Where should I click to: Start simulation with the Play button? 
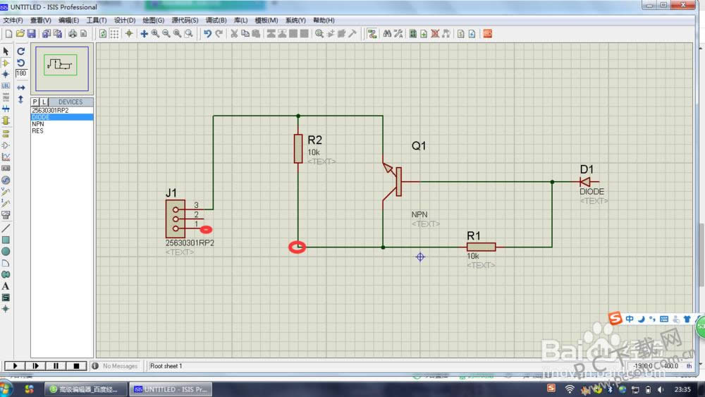(13, 366)
